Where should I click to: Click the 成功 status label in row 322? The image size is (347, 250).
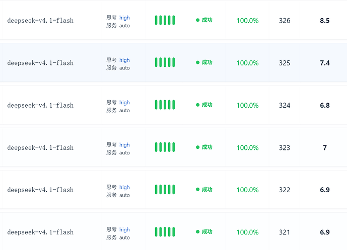click(x=207, y=190)
